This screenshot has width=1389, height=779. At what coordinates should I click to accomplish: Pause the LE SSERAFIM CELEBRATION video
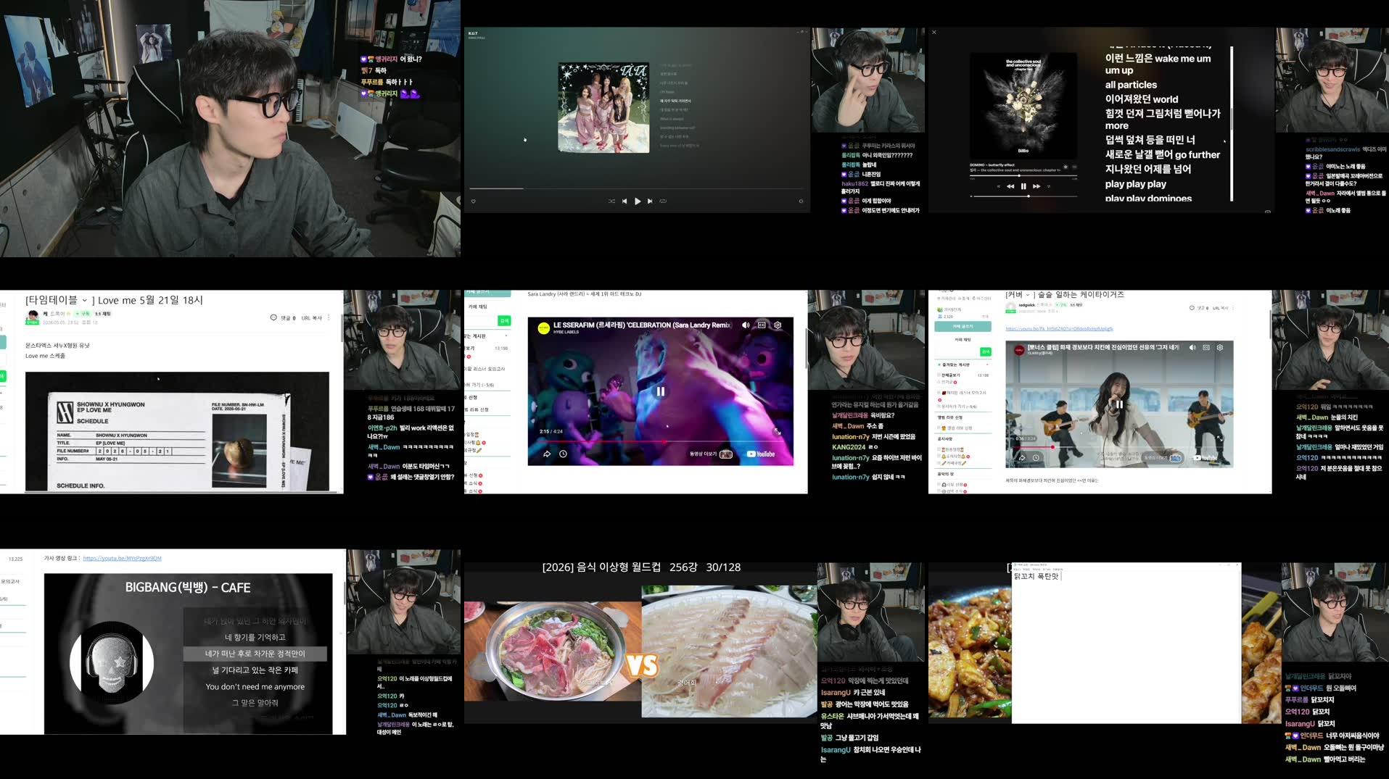coord(661,391)
